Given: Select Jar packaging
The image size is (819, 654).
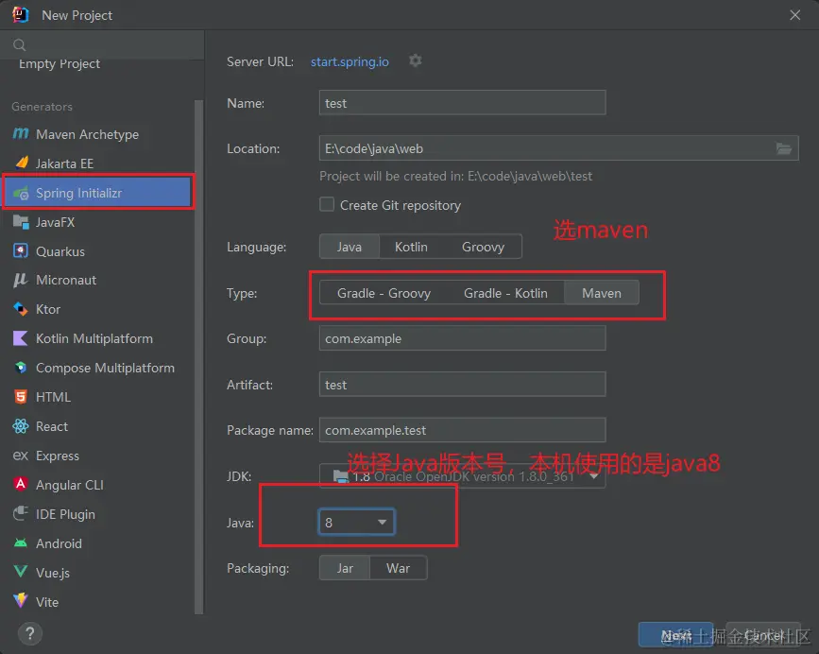Looking at the screenshot, I should [345, 568].
